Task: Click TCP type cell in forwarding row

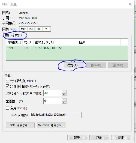Action: coord(27,48)
